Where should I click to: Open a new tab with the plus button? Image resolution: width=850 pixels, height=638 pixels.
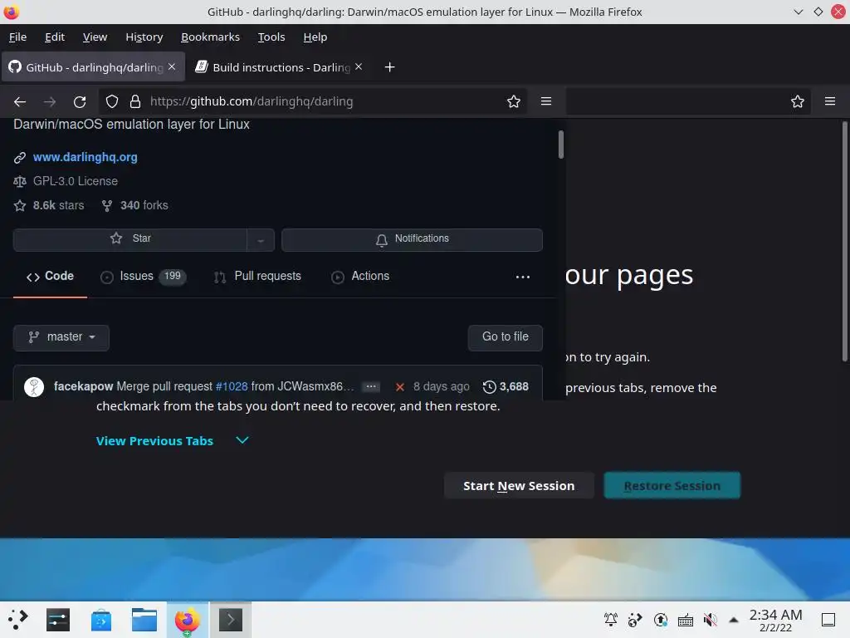click(x=390, y=67)
